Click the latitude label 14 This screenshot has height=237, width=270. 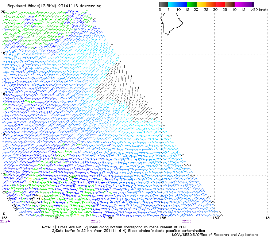[3, 134]
